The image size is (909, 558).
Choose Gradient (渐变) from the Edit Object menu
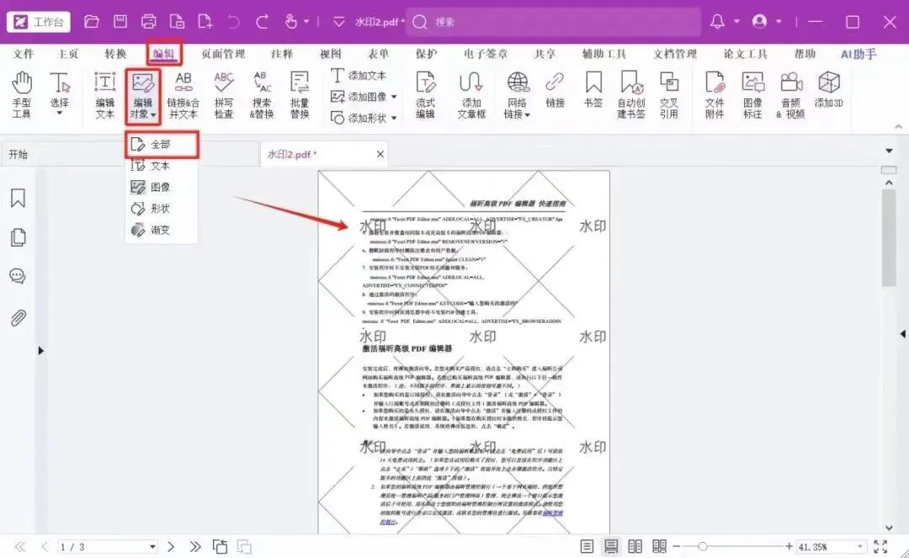(x=162, y=230)
